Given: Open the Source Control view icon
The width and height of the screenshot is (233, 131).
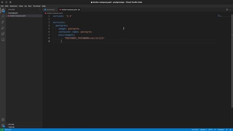Looking at the screenshot, I should click(3, 22).
